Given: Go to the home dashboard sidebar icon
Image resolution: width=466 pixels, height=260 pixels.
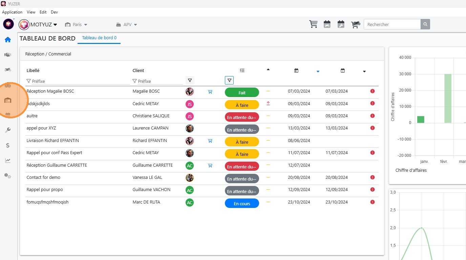Looking at the screenshot, I should coord(8,40).
